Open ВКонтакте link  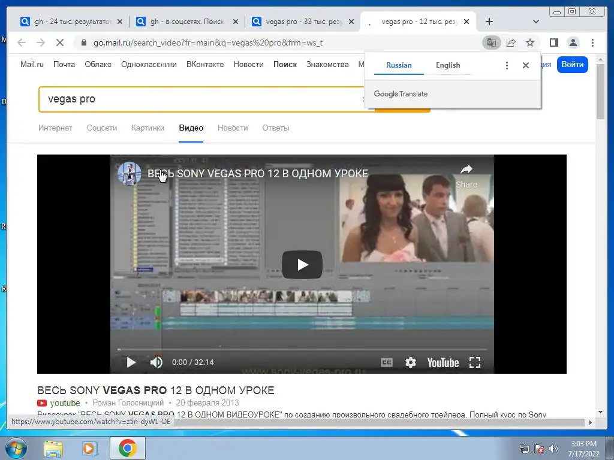(x=205, y=65)
